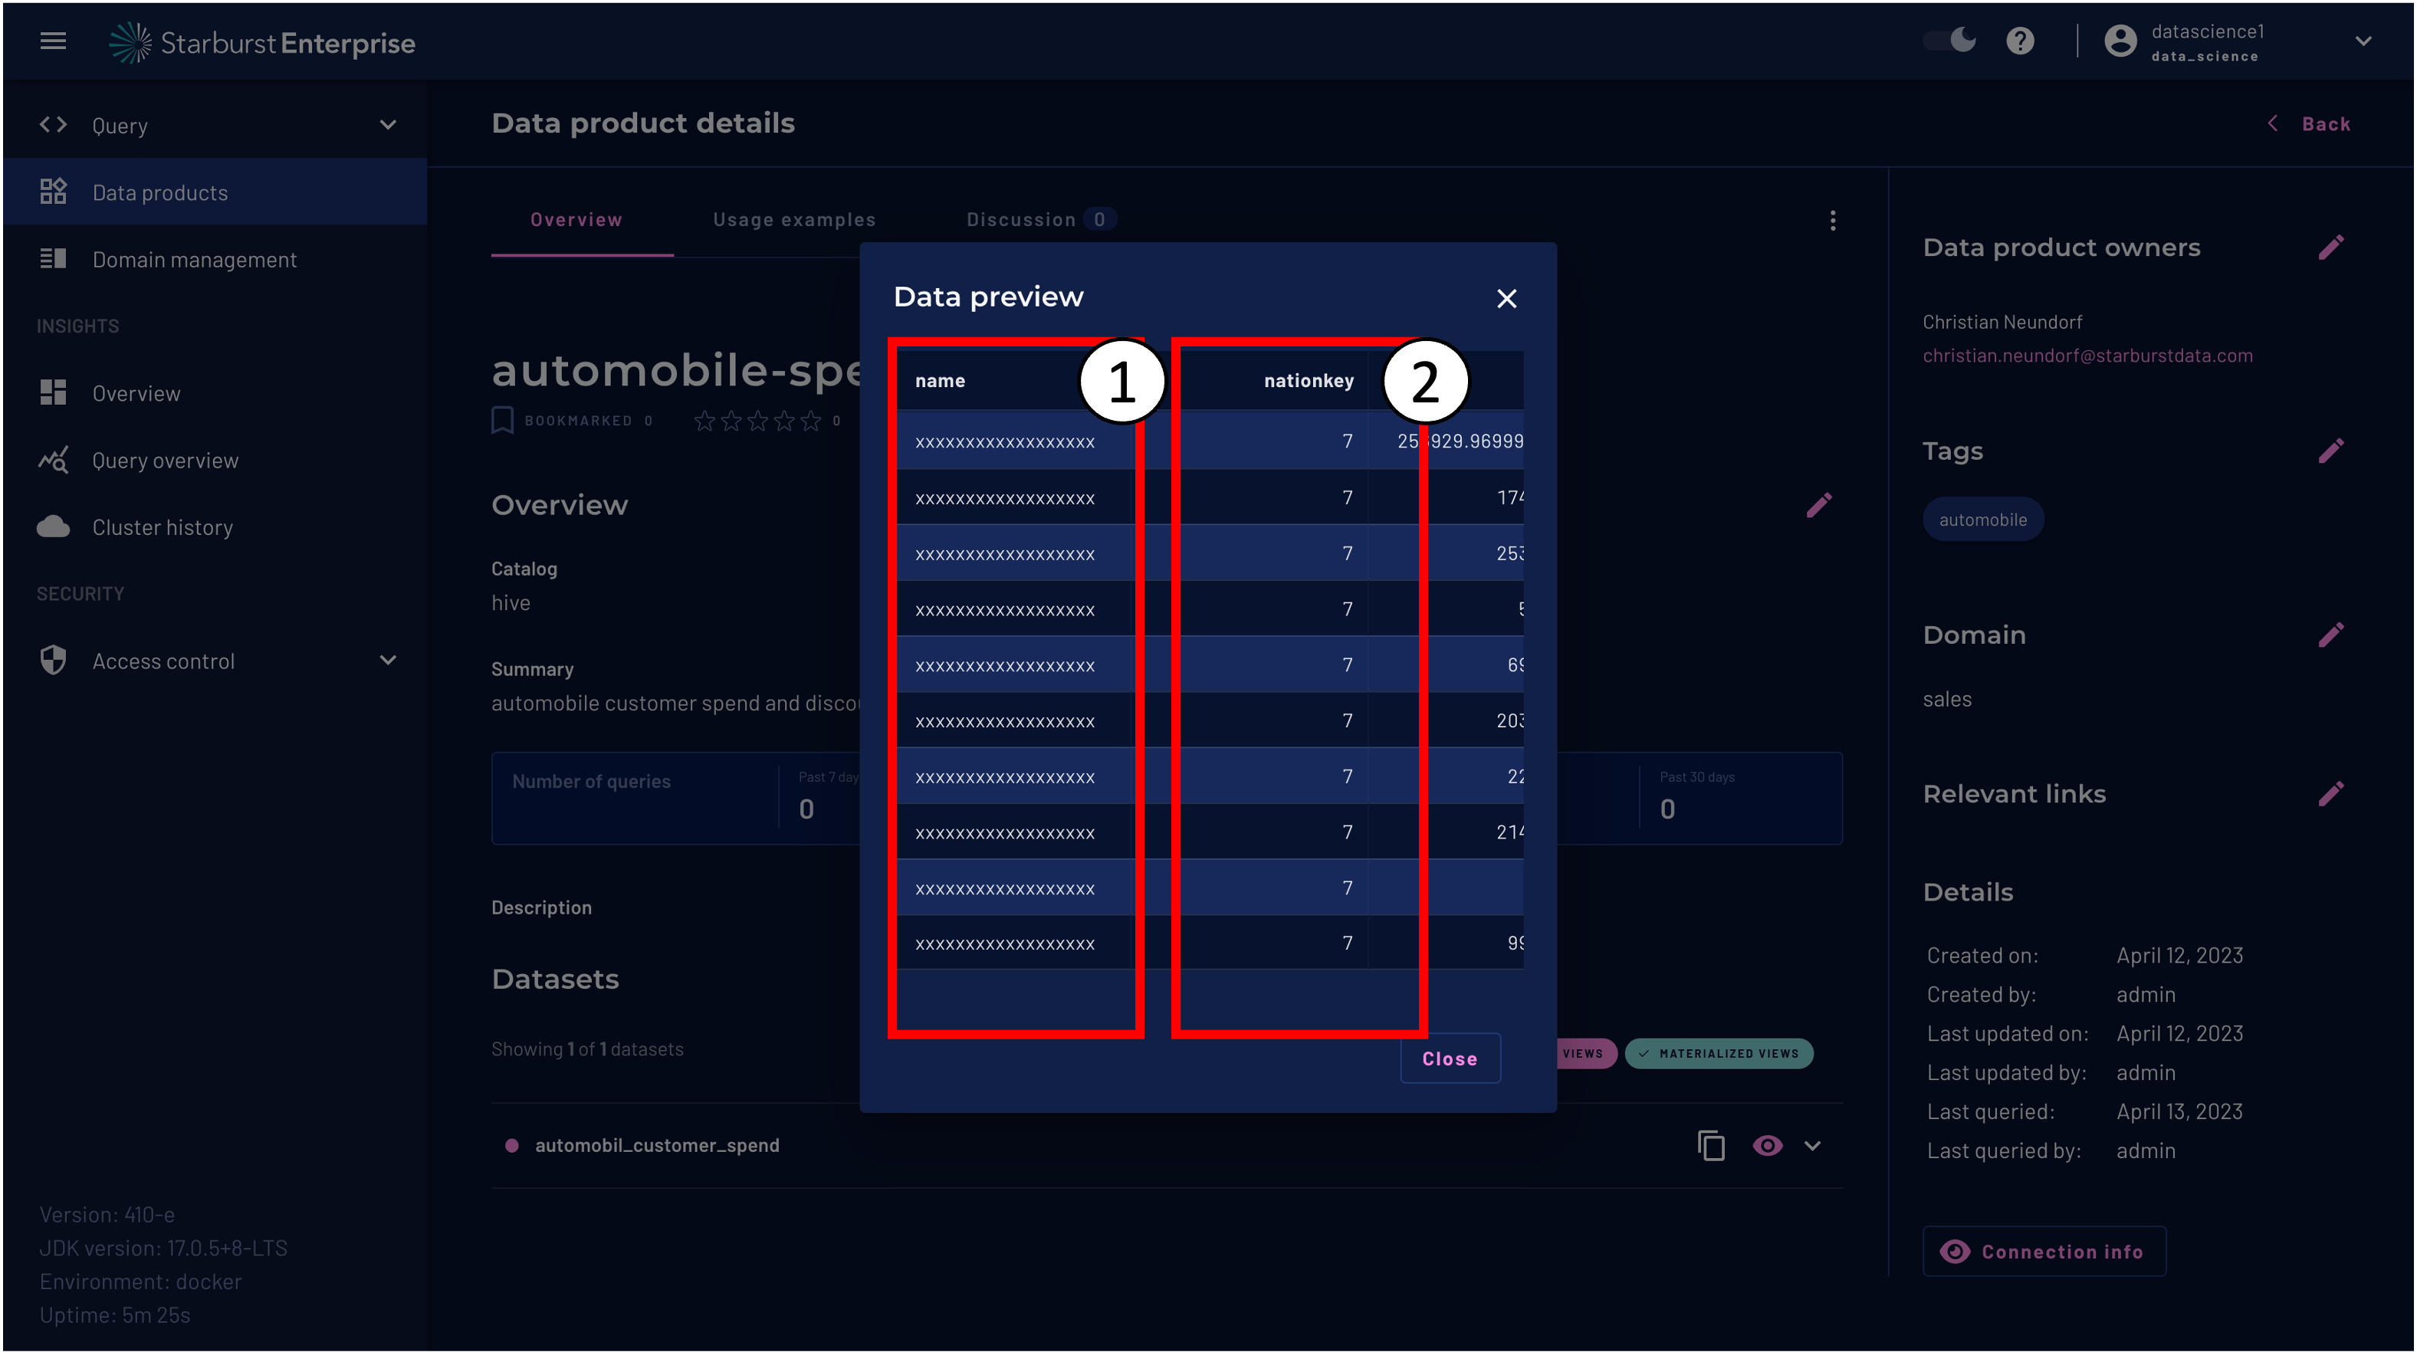Toggle dark mode switch

(x=1949, y=41)
